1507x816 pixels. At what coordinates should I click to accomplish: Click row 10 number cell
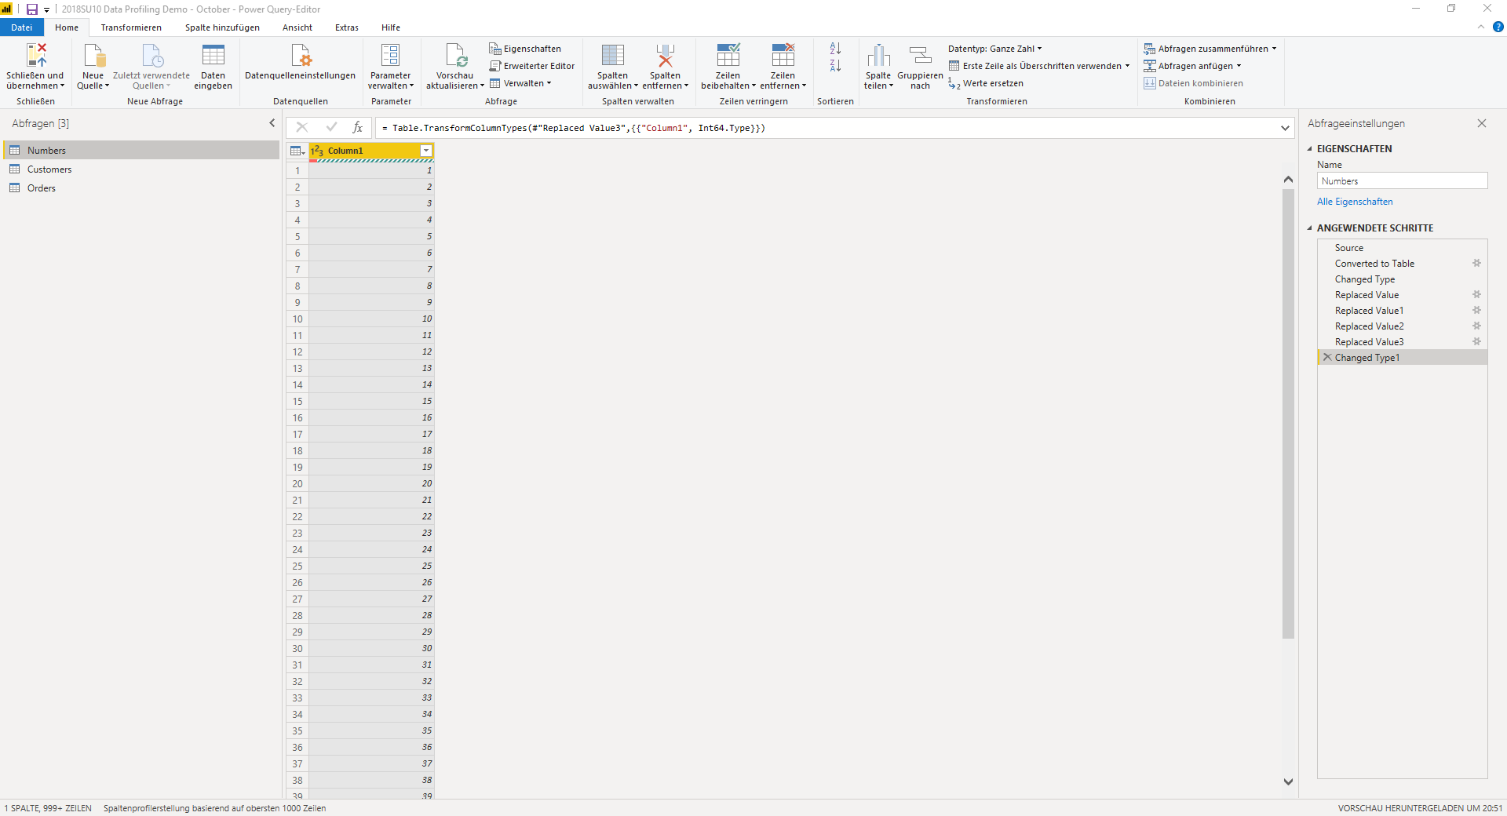297,319
